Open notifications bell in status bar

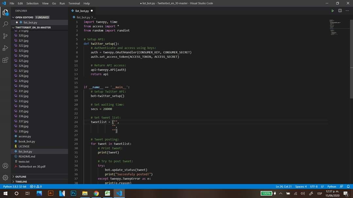(x=348, y=187)
